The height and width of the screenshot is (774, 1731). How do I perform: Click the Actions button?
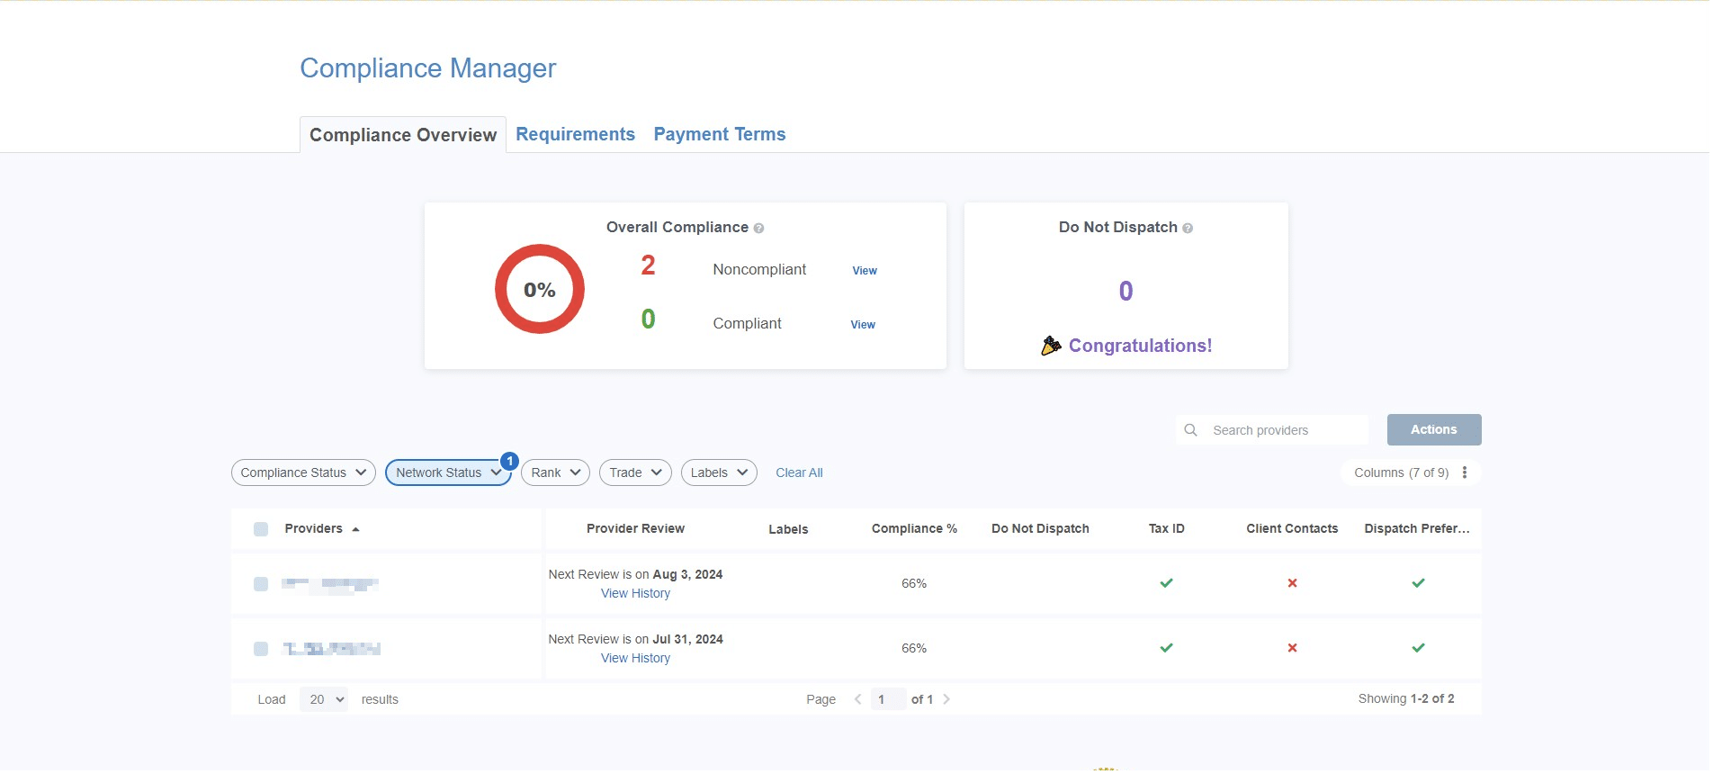tap(1433, 429)
